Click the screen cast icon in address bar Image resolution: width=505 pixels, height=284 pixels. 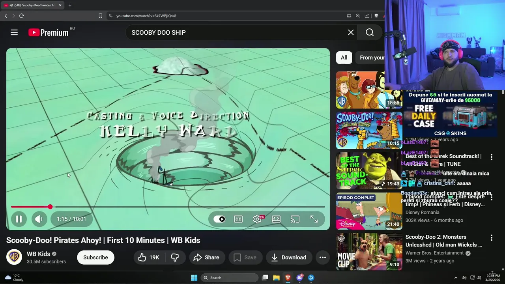click(349, 16)
